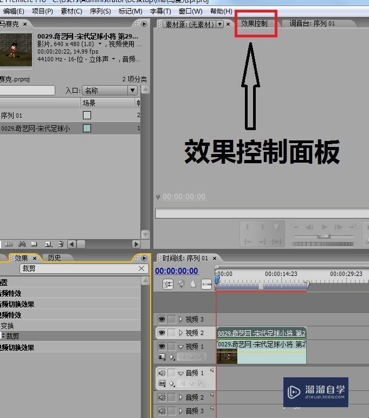The width and height of the screenshot is (369, 418).
Task: Collapse track 视频 1
Action: pyautogui.click(x=180, y=346)
